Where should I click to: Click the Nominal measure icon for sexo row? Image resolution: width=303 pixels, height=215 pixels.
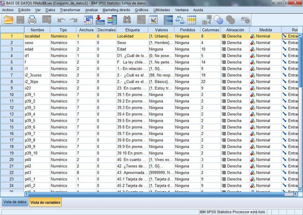[252, 43]
